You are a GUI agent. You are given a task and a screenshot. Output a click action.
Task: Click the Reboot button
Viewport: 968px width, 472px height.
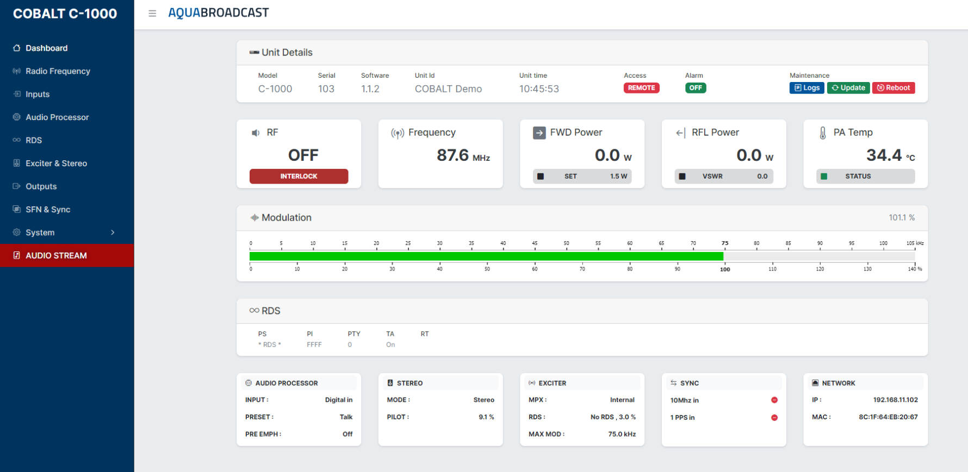point(893,88)
